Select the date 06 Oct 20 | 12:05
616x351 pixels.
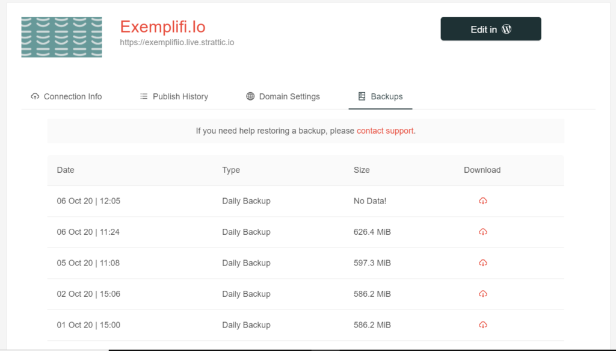[x=88, y=201]
